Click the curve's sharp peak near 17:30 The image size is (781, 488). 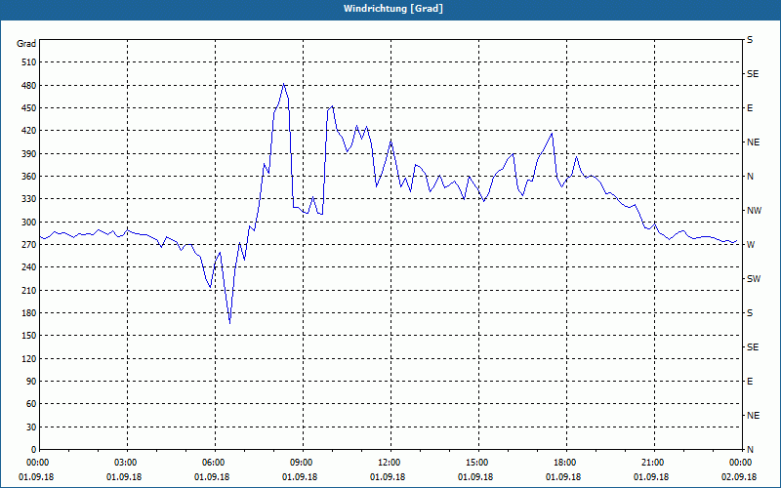coord(552,133)
